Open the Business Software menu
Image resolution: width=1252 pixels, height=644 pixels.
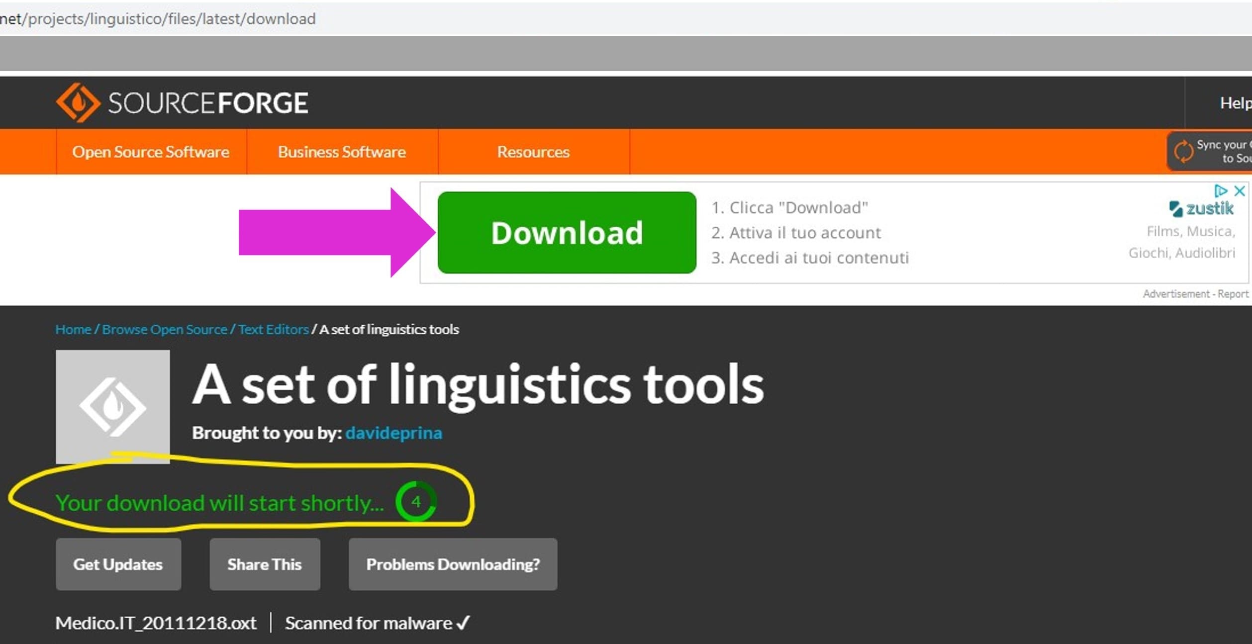click(x=342, y=152)
